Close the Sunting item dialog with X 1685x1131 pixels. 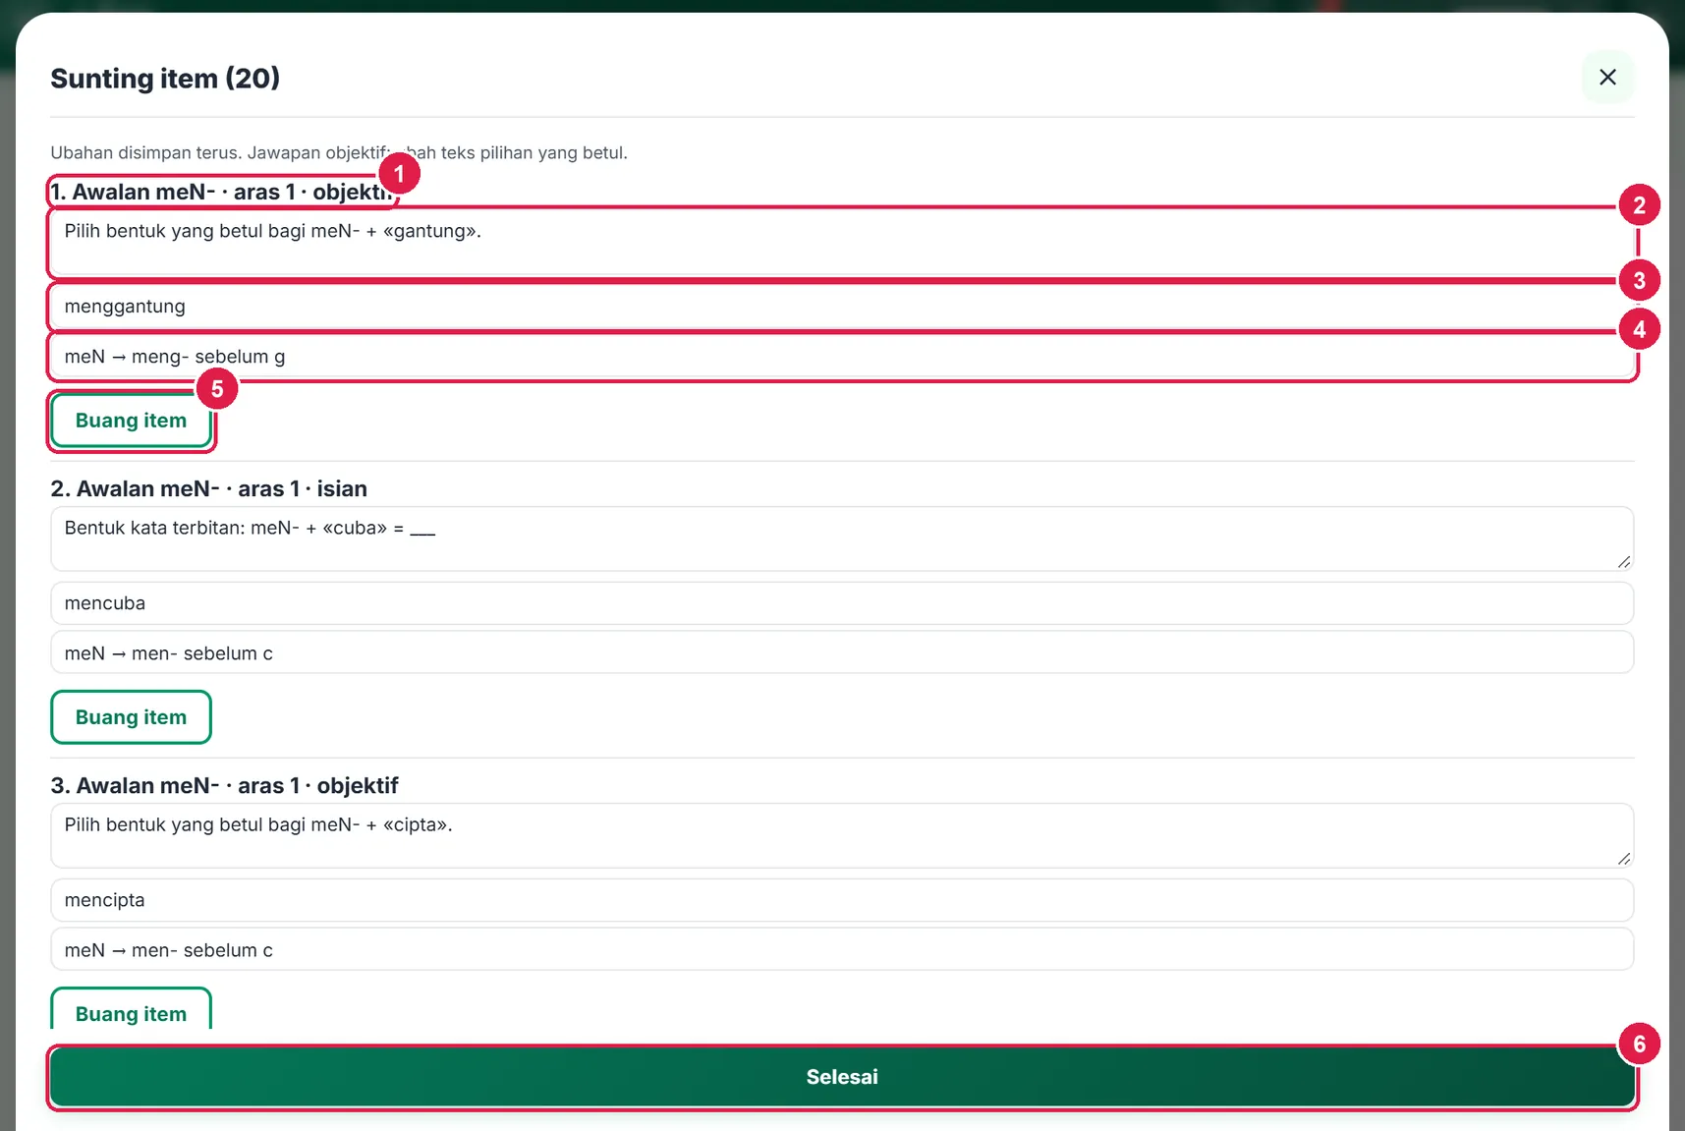tap(1607, 77)
